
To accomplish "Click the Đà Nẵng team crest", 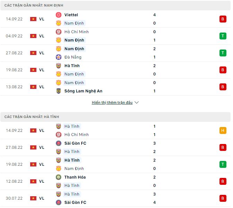I will [x=59, y=57].
